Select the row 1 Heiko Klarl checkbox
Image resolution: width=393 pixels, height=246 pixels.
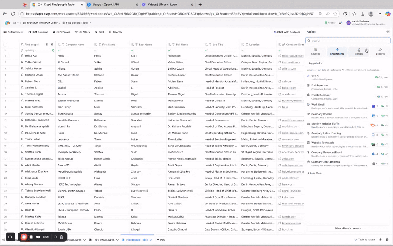tap(5, 56)
